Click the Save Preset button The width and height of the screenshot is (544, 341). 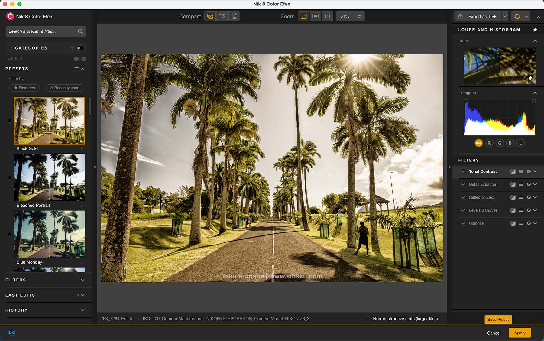point(498,320)
